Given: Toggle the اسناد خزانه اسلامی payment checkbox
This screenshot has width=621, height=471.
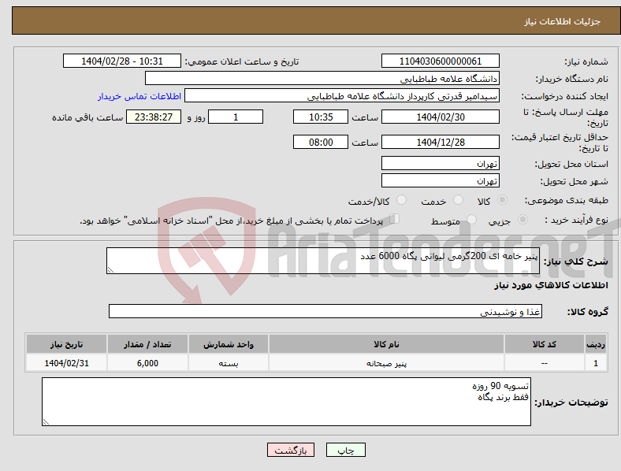Looking at the screenshot, I should [395, 219].
